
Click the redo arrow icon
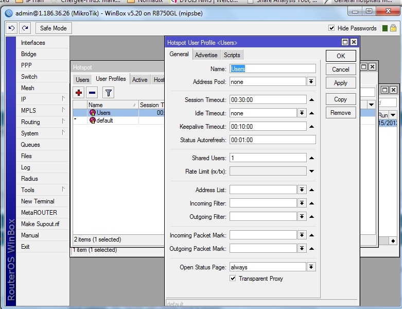25,28
